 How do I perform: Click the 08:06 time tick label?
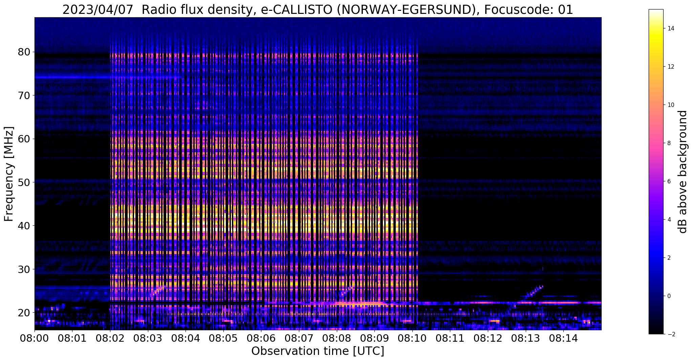[x=261, y=338]
